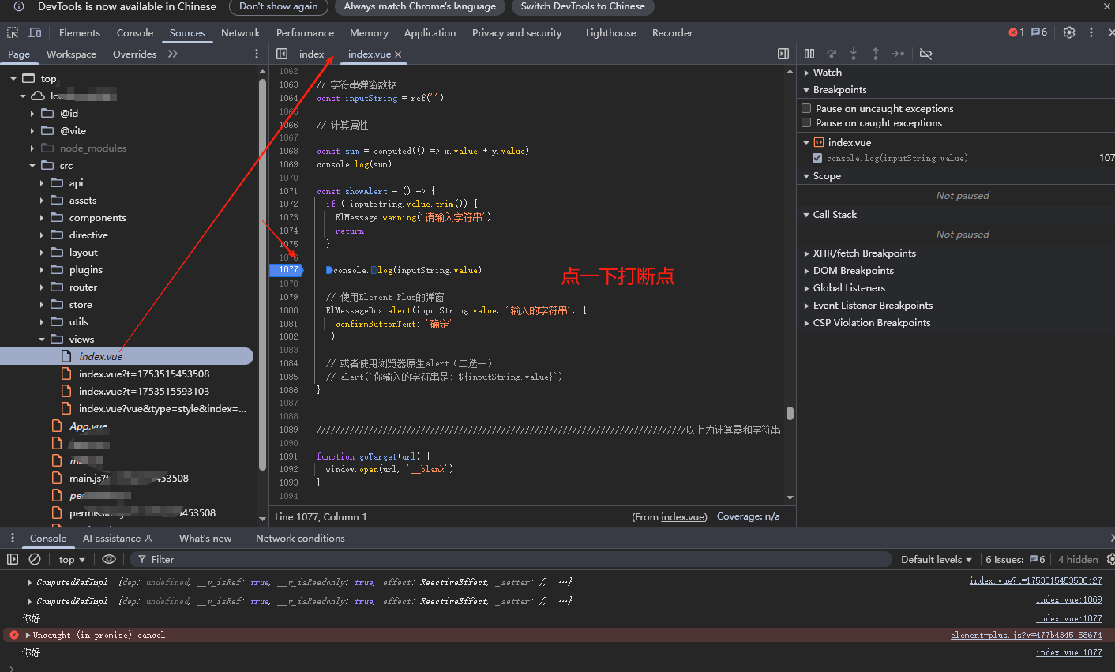This screenshot has width=1115, height=672.
Task: Expand the Uncaught (in promise) cancel error
Action: (28, 635)
